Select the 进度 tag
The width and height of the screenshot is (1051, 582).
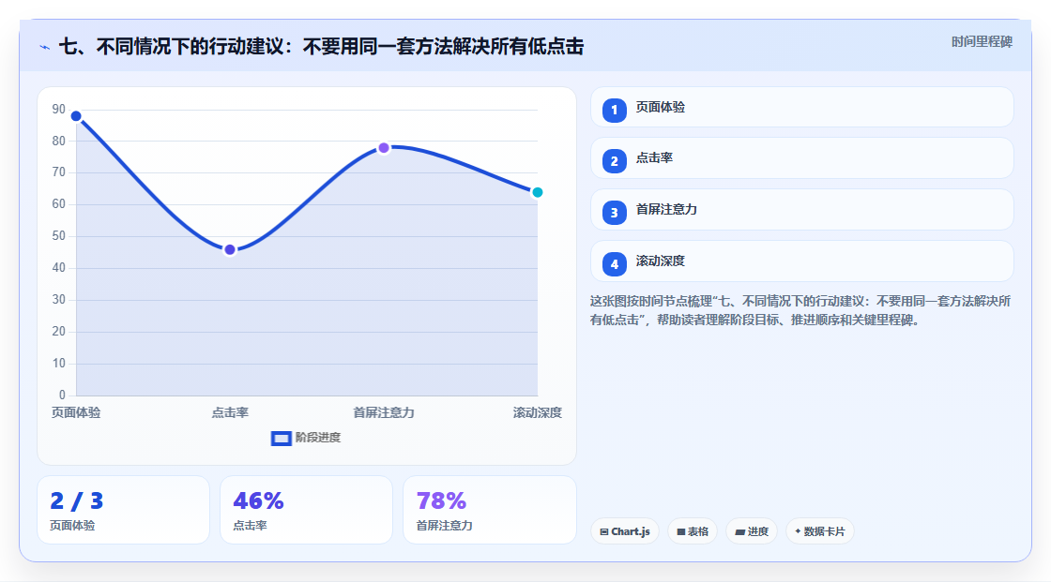(x=752, y=531)
